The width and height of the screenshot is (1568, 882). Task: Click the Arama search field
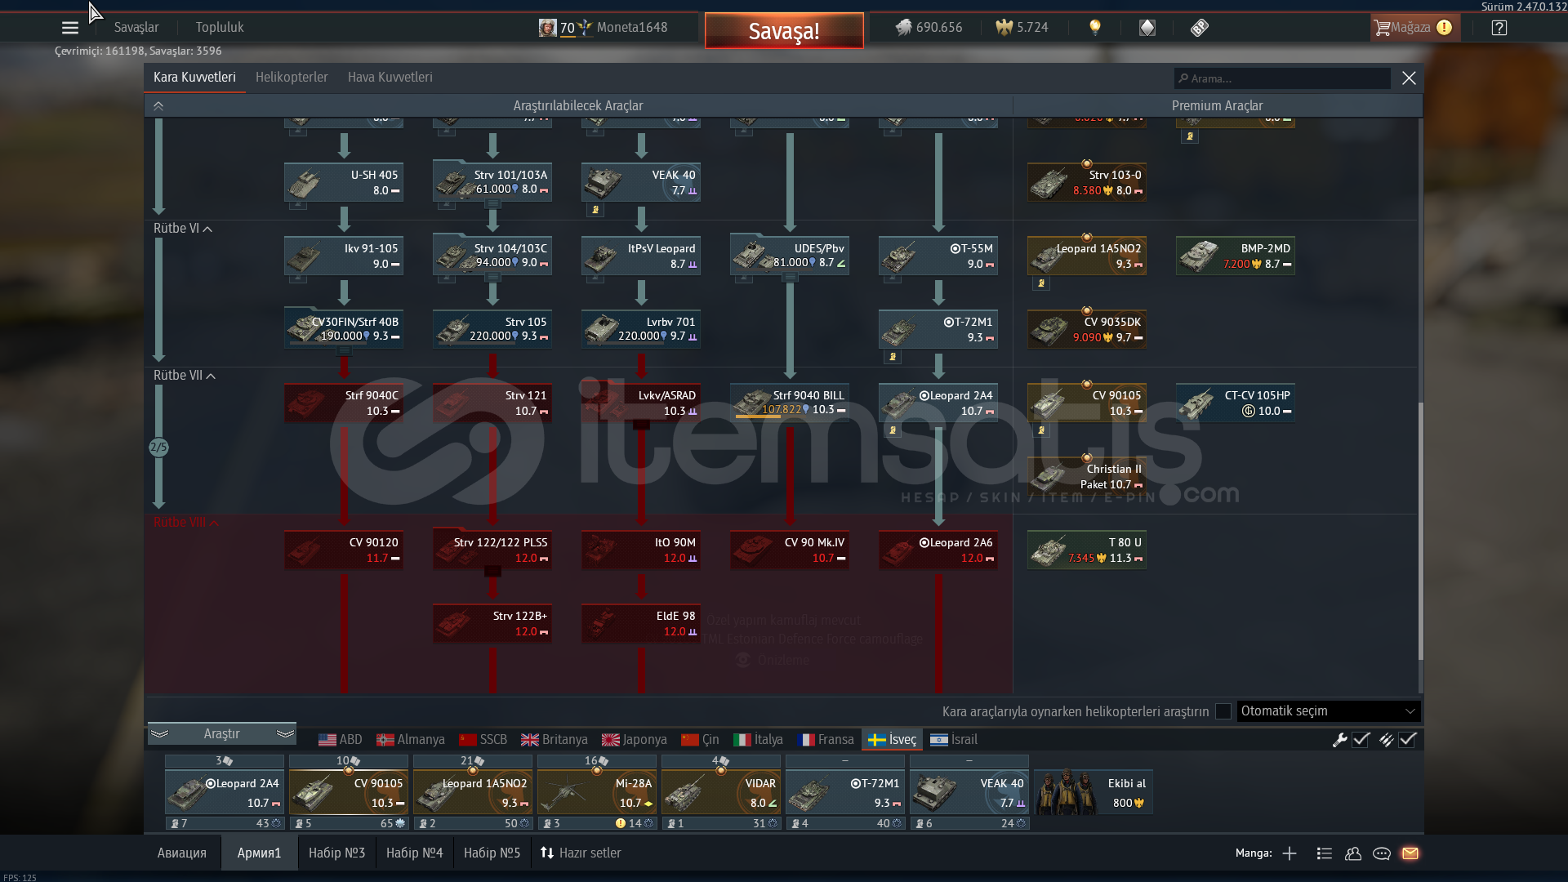pyautogui.click(x=1282, y=78)
